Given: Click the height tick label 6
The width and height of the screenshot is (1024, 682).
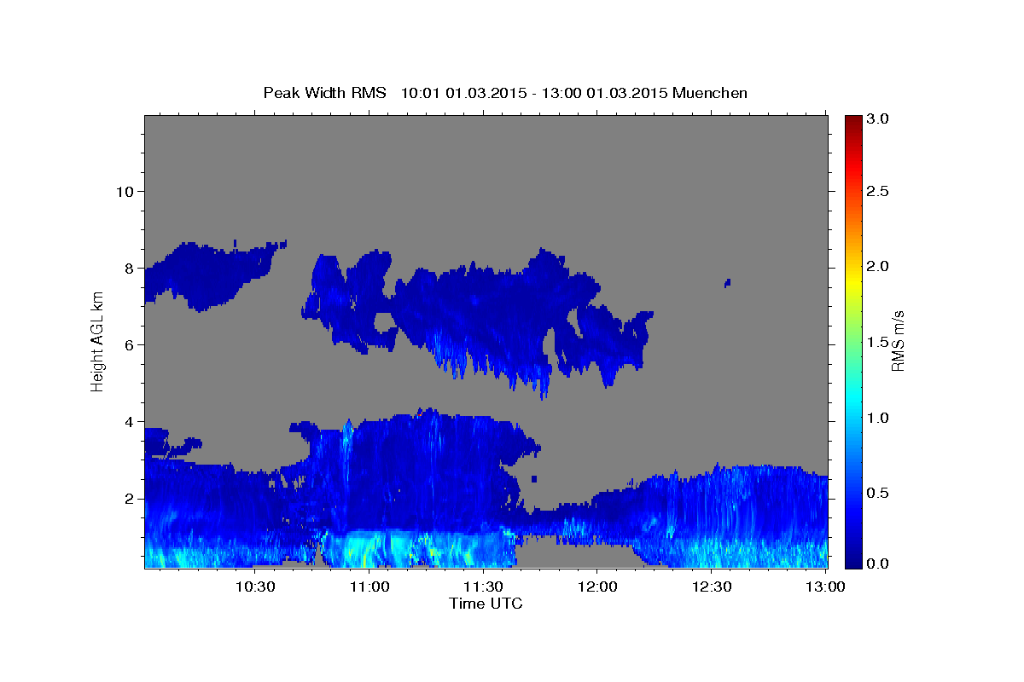Looking at the screenshot, I should 128,344.
